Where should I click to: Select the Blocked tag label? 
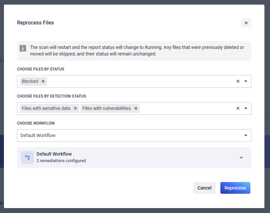30,81
